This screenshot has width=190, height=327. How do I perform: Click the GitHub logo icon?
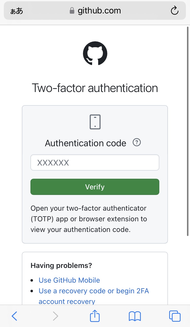point(95,53)
